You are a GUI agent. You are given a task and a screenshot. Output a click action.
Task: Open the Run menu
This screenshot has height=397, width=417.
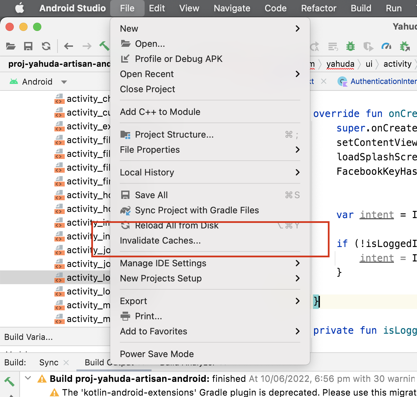tap(394, 8)
